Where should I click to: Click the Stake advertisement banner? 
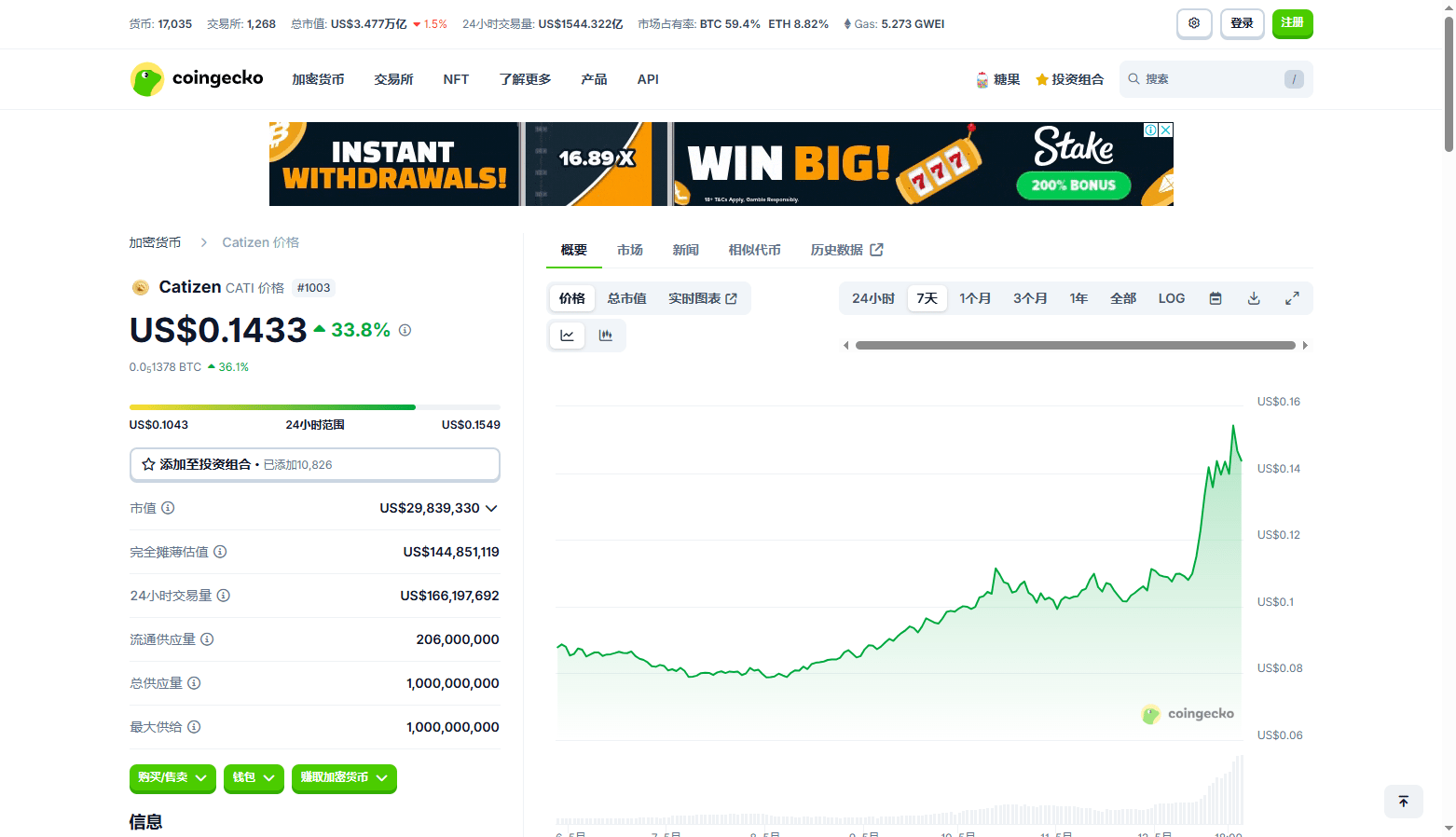coord(721,164)
